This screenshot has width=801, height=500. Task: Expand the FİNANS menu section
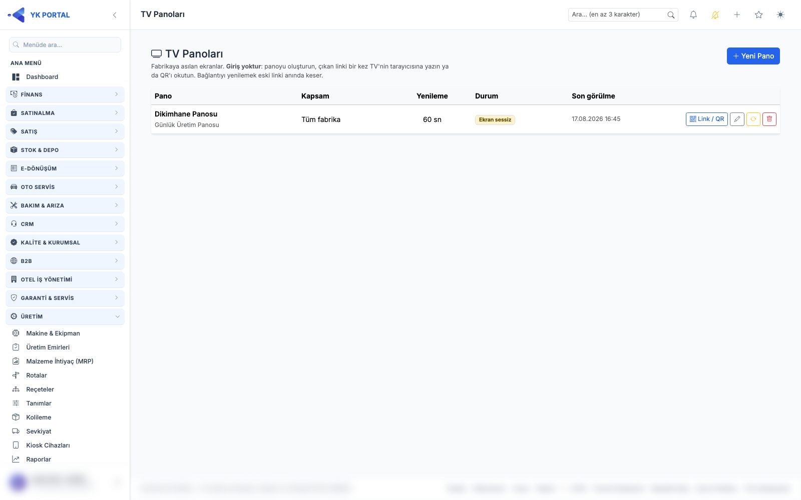65,94
